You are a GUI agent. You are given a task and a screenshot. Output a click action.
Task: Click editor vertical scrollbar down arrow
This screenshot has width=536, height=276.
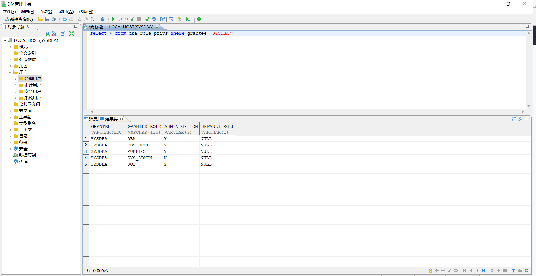coord(528,106)
